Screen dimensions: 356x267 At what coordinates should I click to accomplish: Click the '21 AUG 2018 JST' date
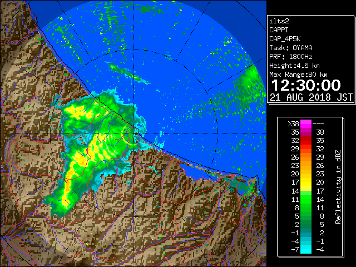pyautogui.click(x=311, y=97)
